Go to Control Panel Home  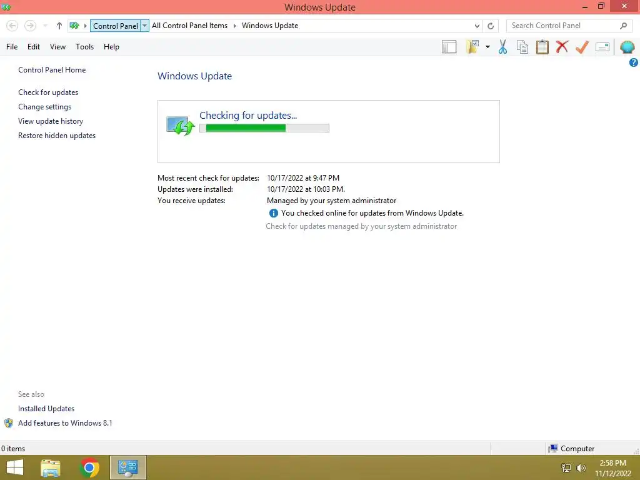[52, 70]
